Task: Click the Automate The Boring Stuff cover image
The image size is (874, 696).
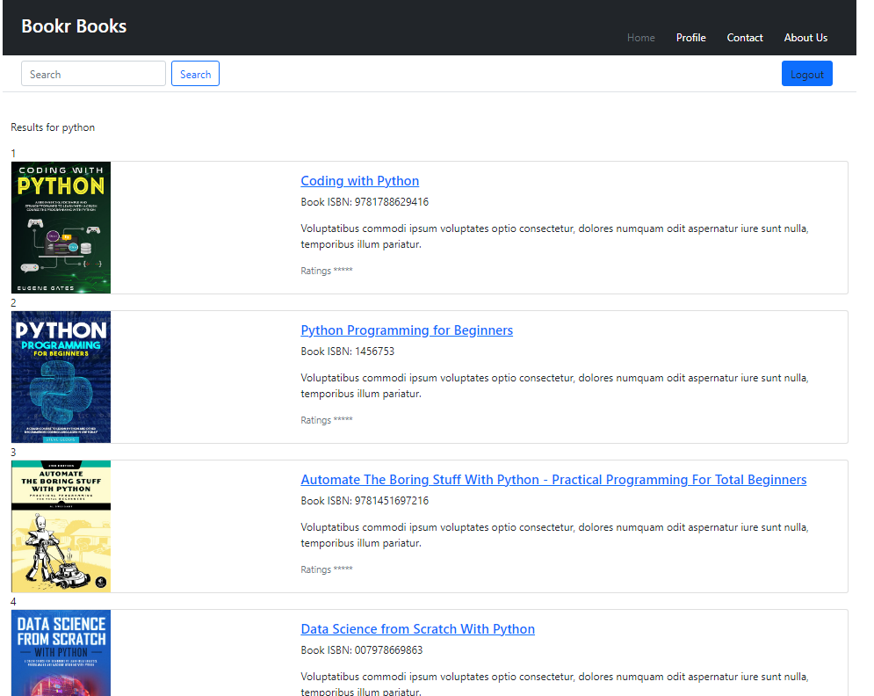Action: point(61,526)
